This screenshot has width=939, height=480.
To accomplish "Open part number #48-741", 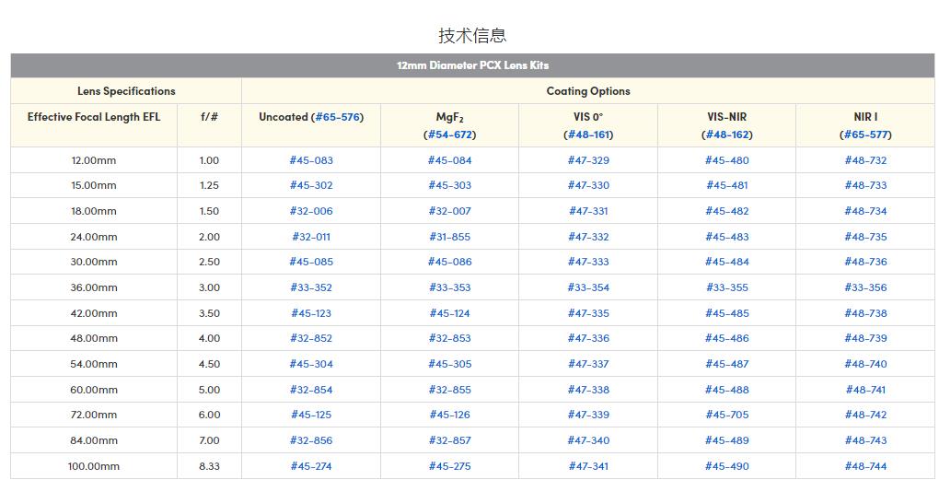I will [865, 390].
